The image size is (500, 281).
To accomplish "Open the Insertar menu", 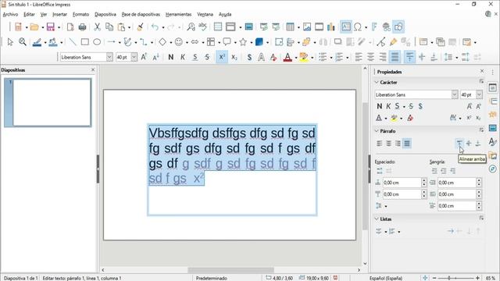I will coord(59,14).
